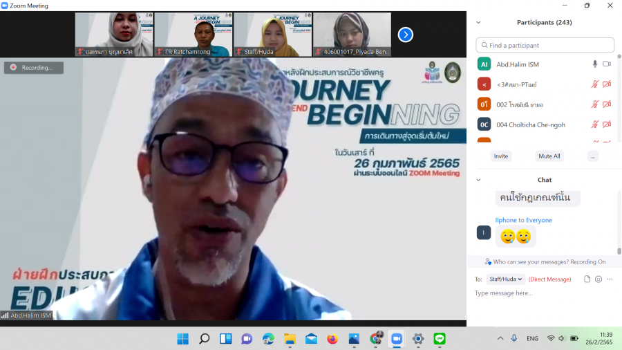Collapse the Participants panel chevron
622x350 pixels.
(x=478, y=22)
